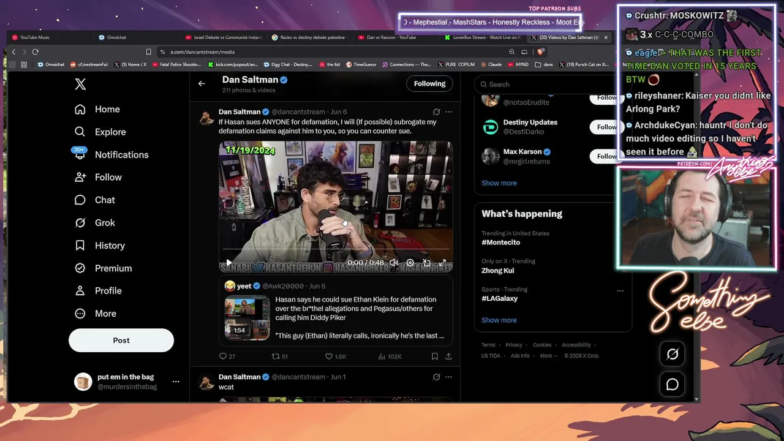
Task: Show more who-to-follow suggestions
Action: coord(499,183)
